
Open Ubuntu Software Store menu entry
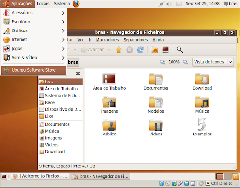click(x=34, y=70)
